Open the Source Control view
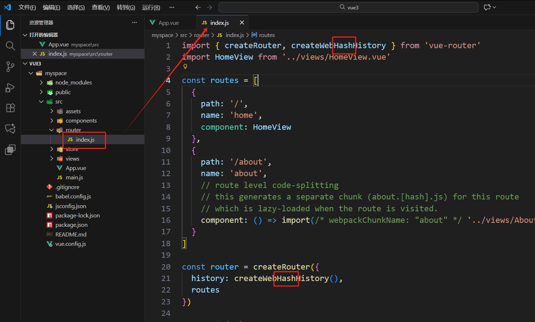Image resolution: width=535 pixels, height=322 pixels. [x=10, y=66]
